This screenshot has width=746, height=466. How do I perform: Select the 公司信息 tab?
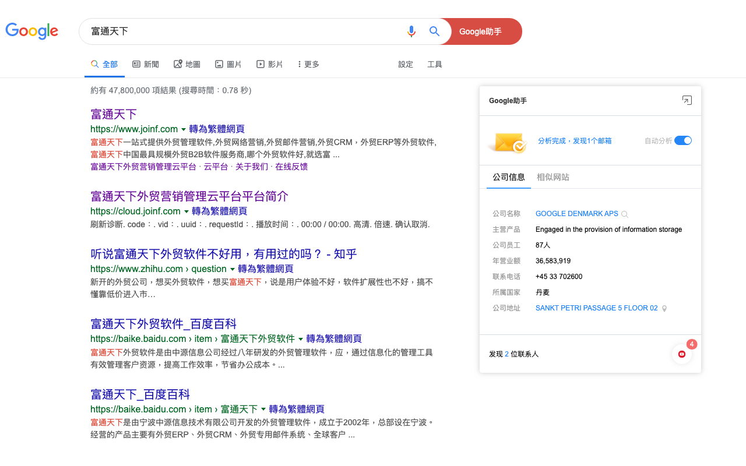(509, 177)
